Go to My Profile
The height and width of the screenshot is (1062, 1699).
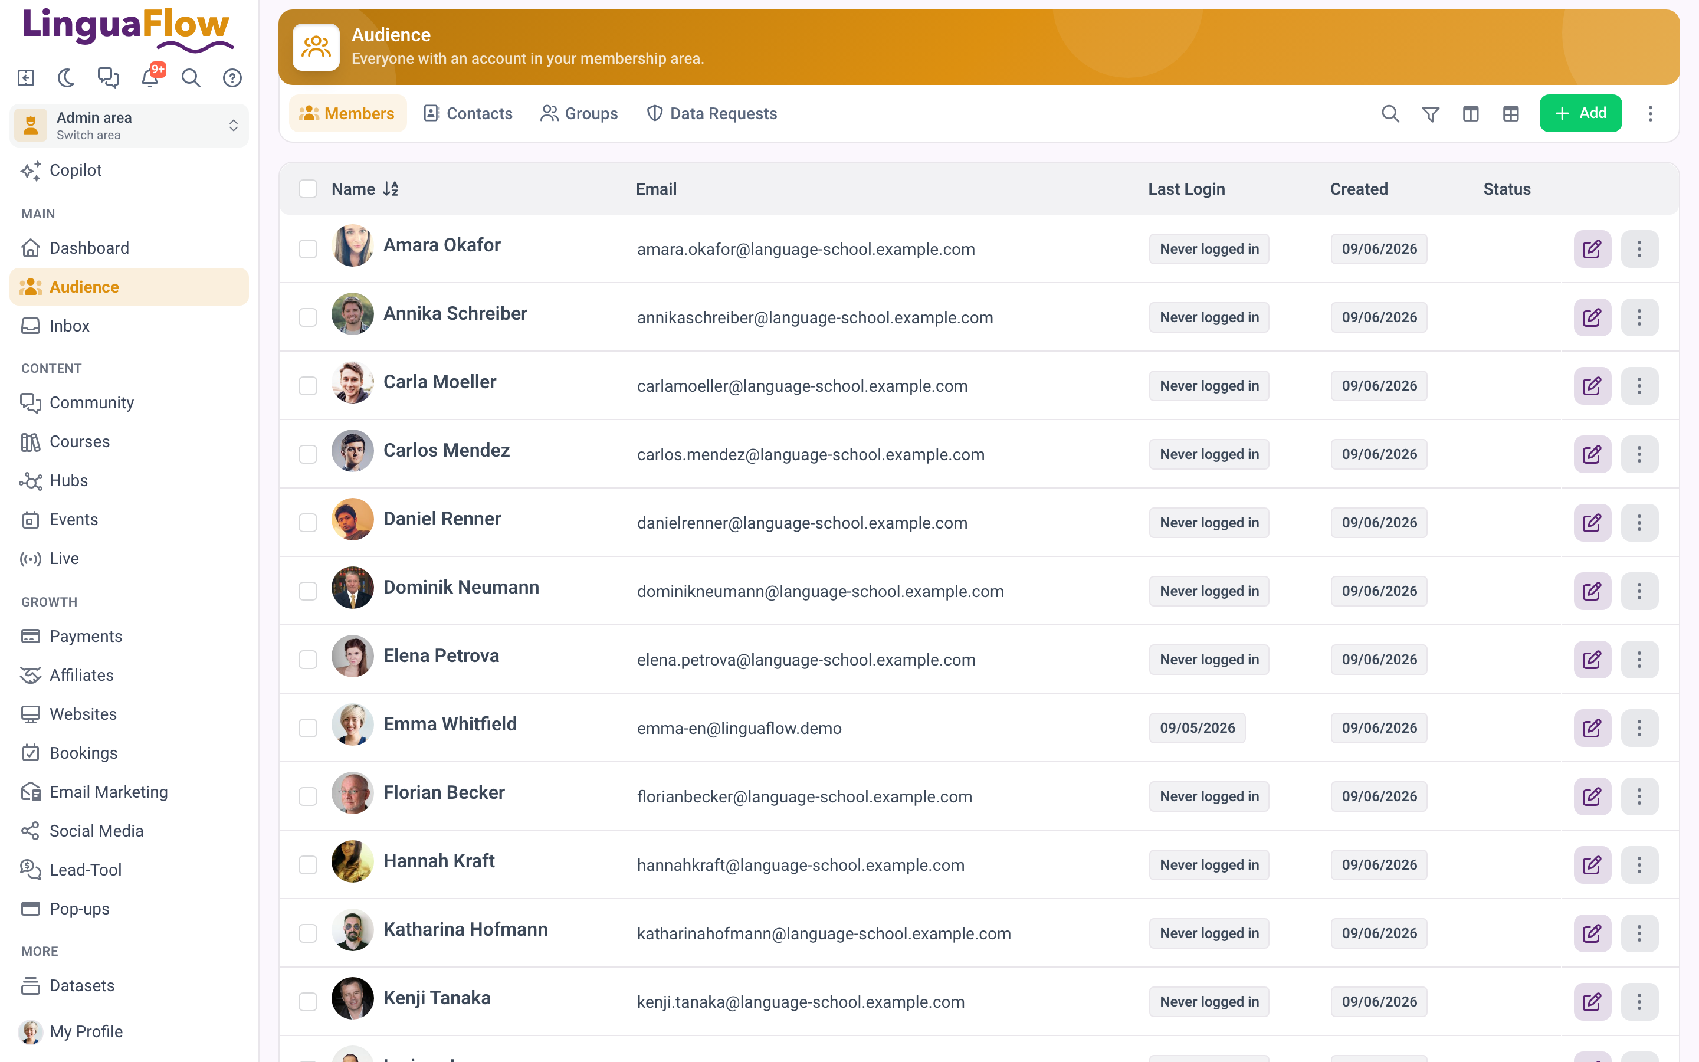point(129,1032)
